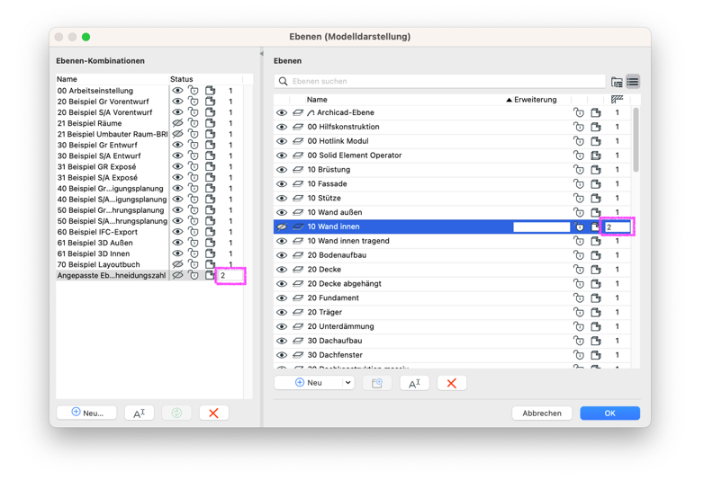Click search magnifier icon in layer search

pyautogui.click(x=284, y=82)
